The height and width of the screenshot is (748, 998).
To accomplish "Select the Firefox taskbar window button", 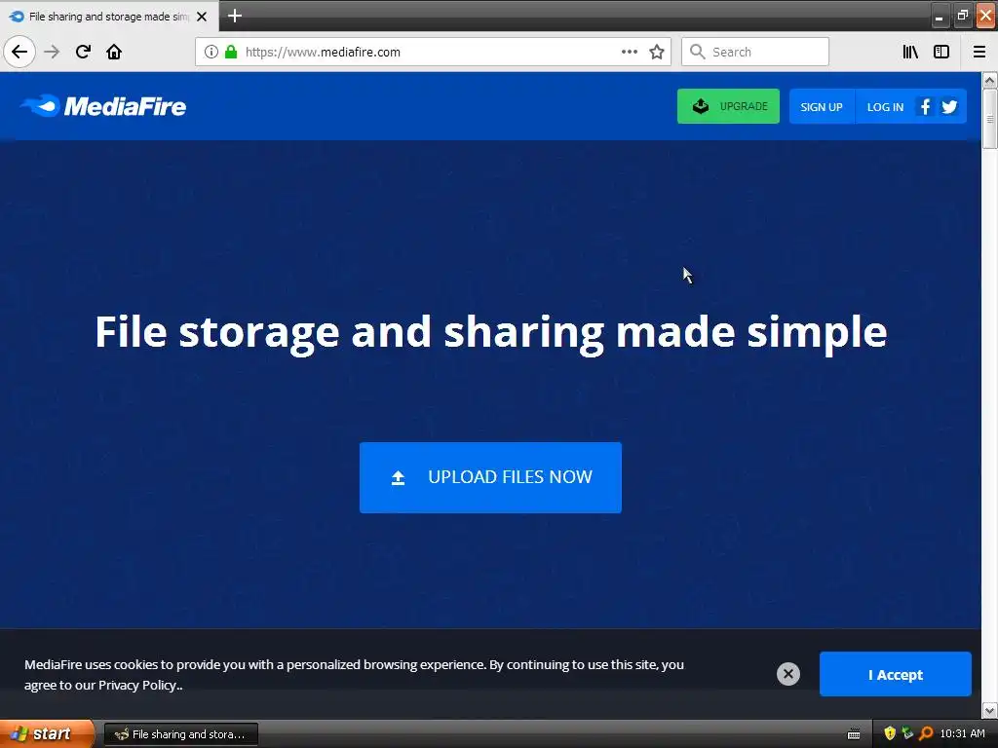I will [x=180, y=734].
